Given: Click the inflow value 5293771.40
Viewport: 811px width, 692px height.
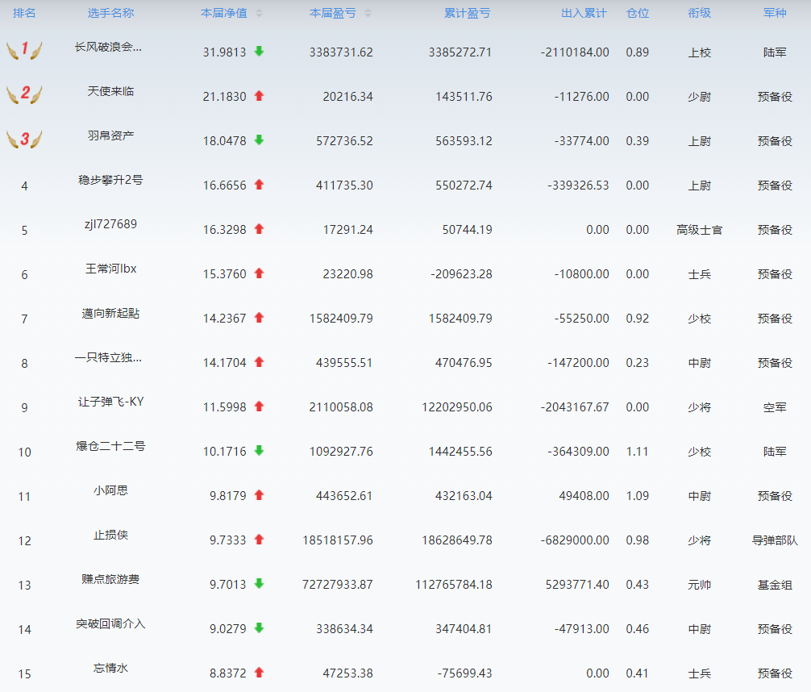Looking at the screenshot, I should [x=577, y=585].
